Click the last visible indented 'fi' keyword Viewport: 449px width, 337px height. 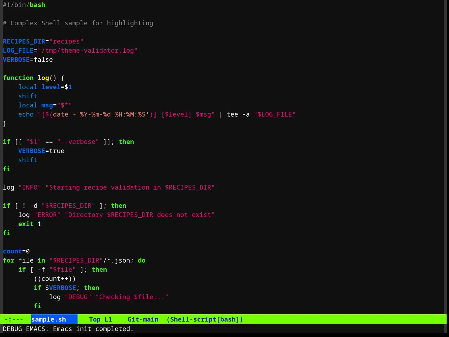[x=38, y=306]
